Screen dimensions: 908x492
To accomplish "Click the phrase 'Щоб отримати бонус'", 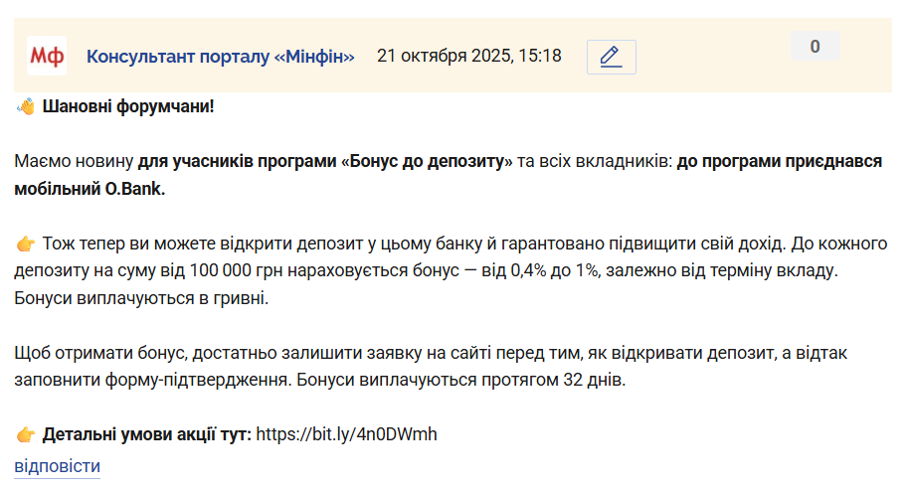I will point(99,353).
